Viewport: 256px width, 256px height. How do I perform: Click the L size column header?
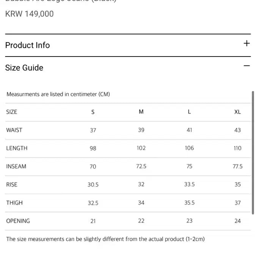(x=189, y=112)
